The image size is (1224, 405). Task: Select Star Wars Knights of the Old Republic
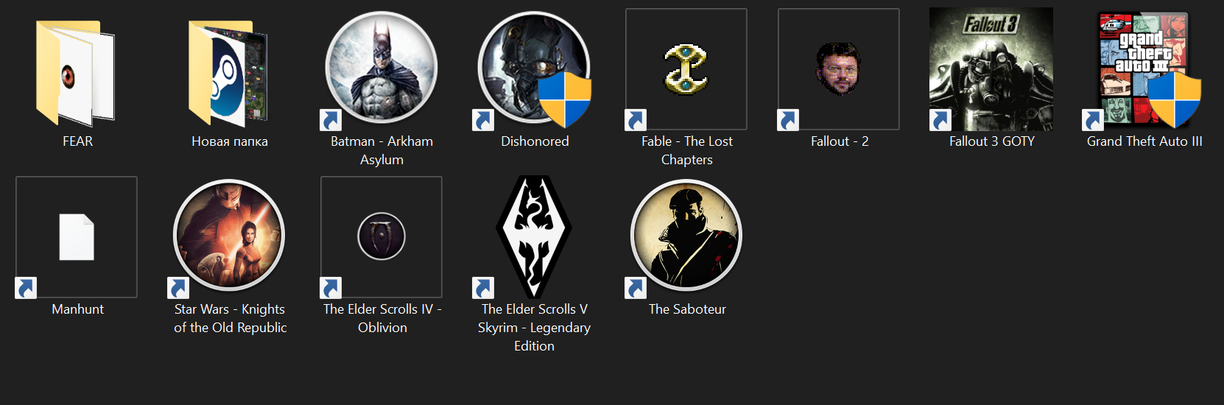(x=229, y=237)
